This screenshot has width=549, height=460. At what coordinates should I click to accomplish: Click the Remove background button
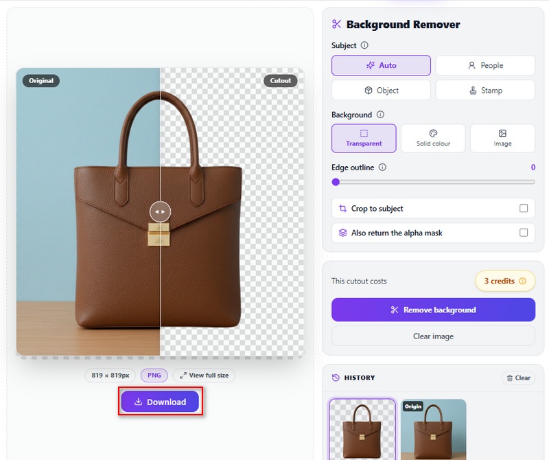(433, 310)
